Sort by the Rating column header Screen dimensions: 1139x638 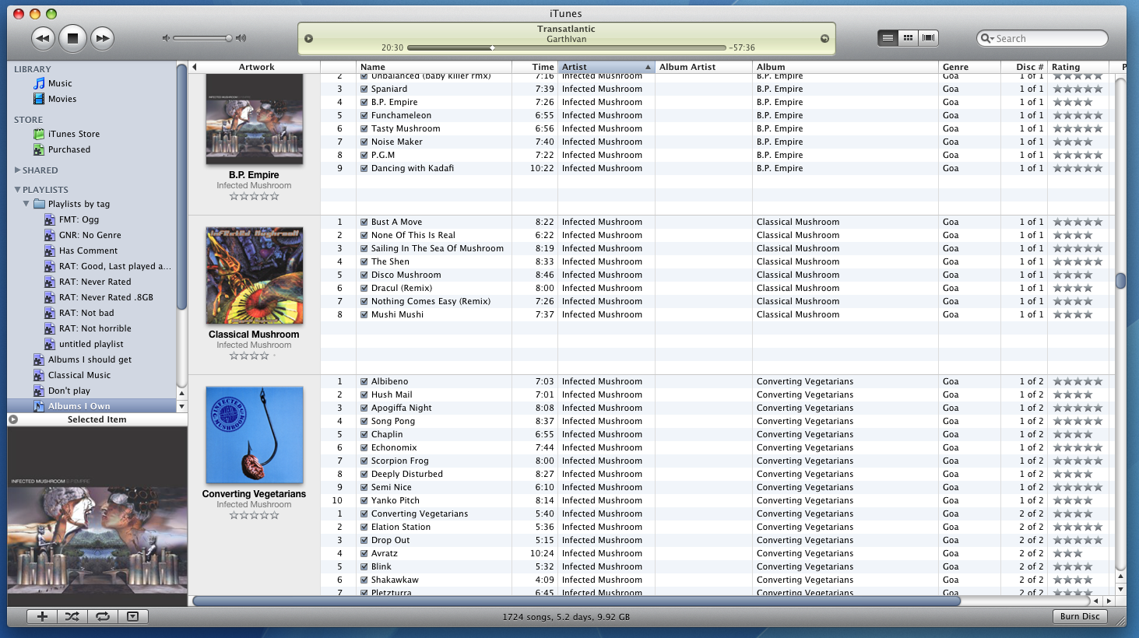click(1078, 67)
